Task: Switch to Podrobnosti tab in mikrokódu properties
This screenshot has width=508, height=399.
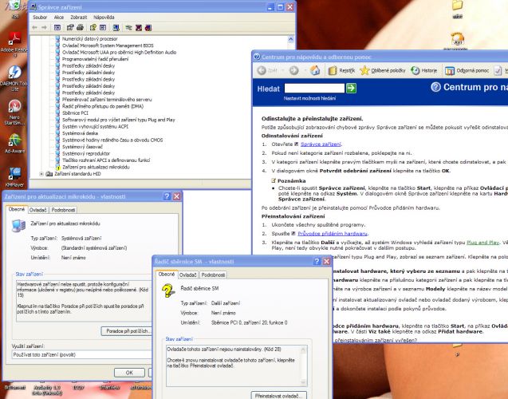Action: tap(63, 210)
